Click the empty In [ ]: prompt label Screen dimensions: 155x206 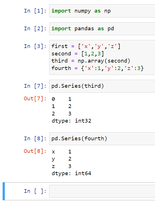(35, 191)
